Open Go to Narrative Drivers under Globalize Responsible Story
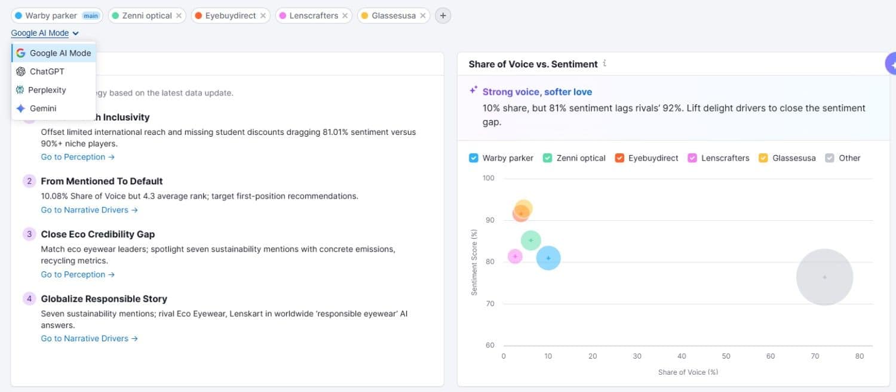Viewport: 896px width, 392px height. 90,338
